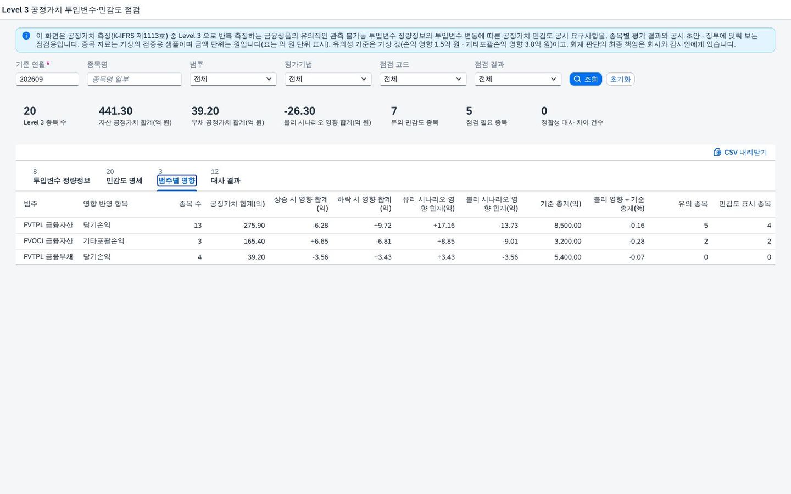This screenshot has width=791, height=494.
Task: Click the 공정가치 합계(억) column header
Action: coord(237,204)
